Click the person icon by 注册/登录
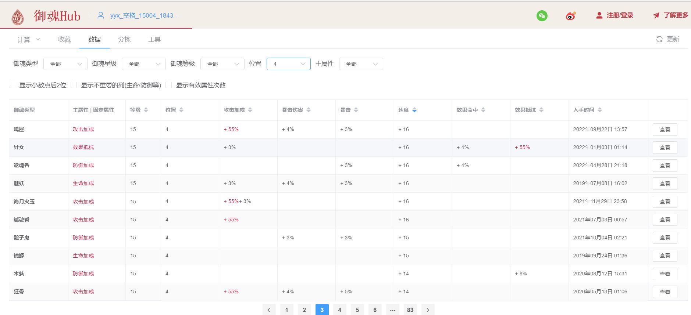 599,15
